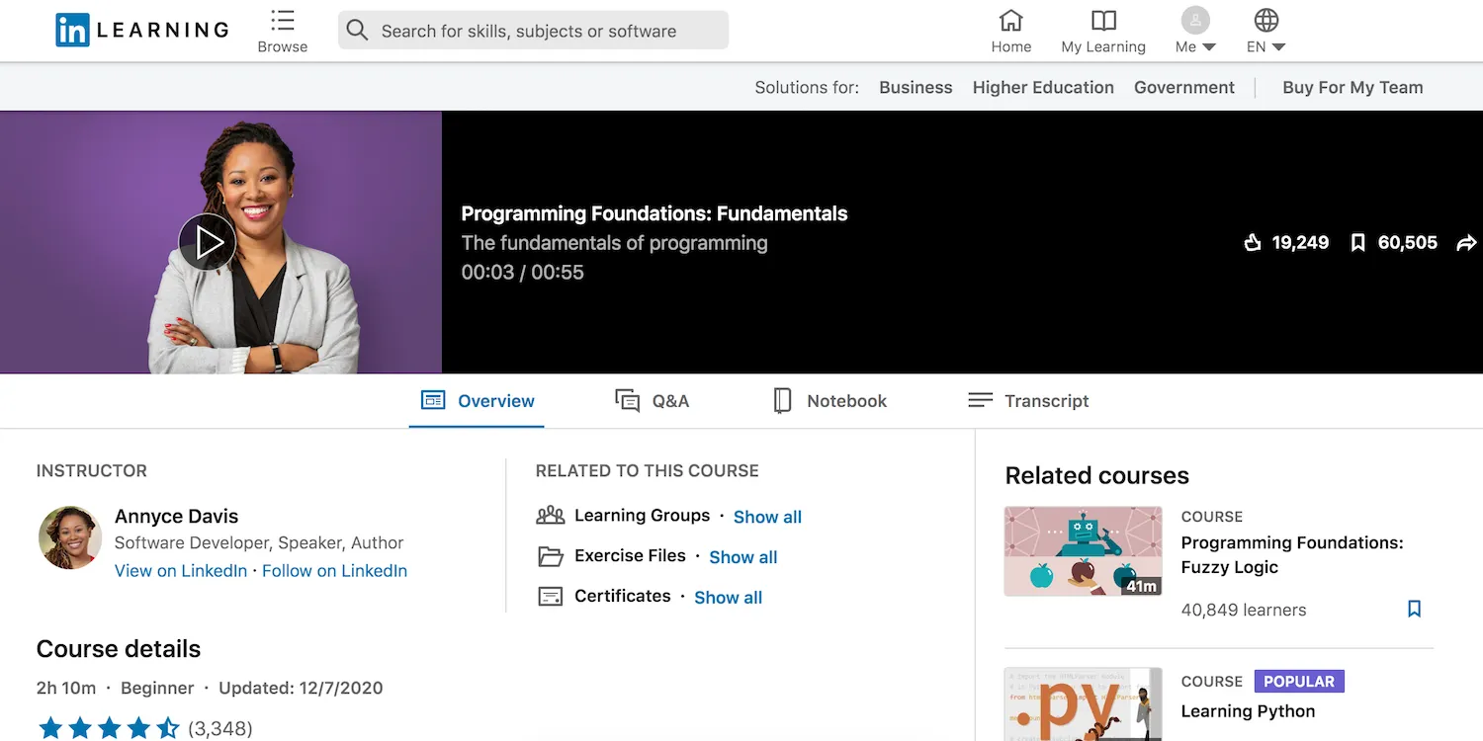Click View on LinkedIn link
Screen dimensions: 1483x741
click(x=181, y=571)
